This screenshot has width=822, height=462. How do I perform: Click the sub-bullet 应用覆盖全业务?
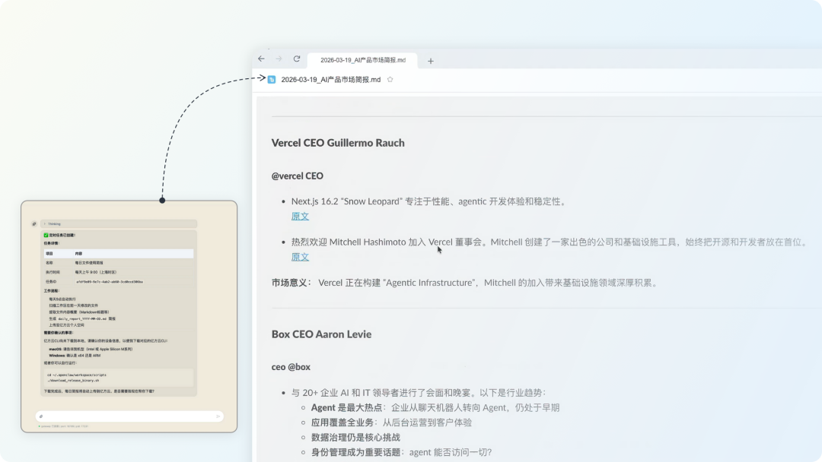tap(391, 422)
